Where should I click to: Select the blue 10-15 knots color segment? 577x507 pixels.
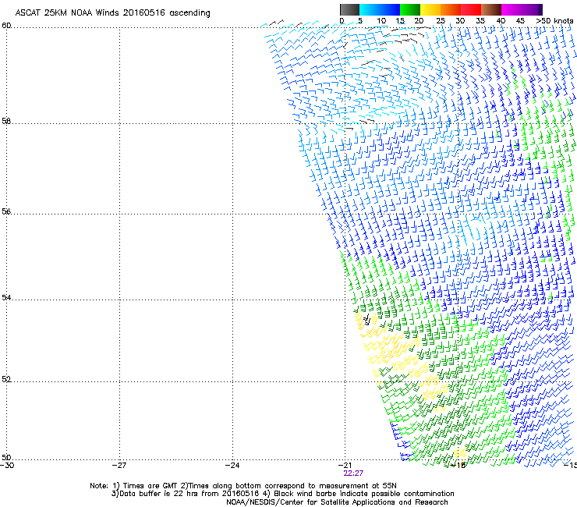coord(390,9)
